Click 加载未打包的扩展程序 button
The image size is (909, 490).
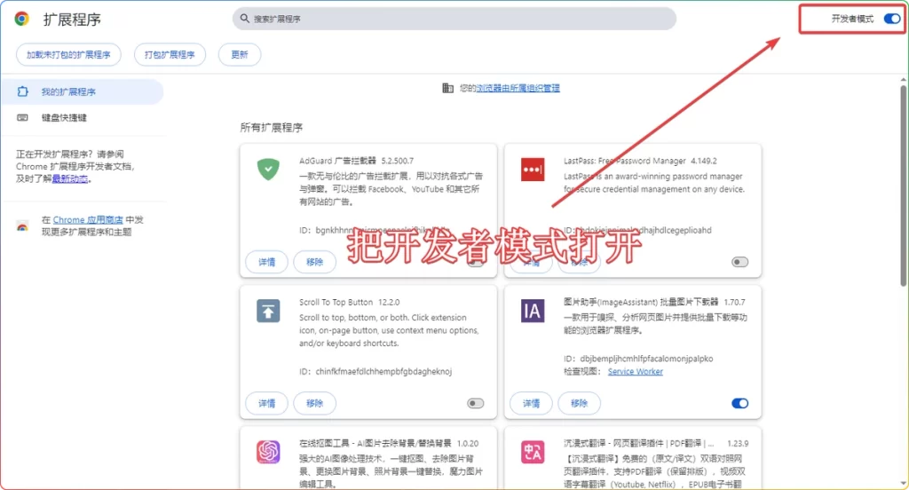68,54
